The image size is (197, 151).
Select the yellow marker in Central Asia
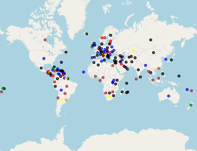pyautogui.click(x=133, y=51)
